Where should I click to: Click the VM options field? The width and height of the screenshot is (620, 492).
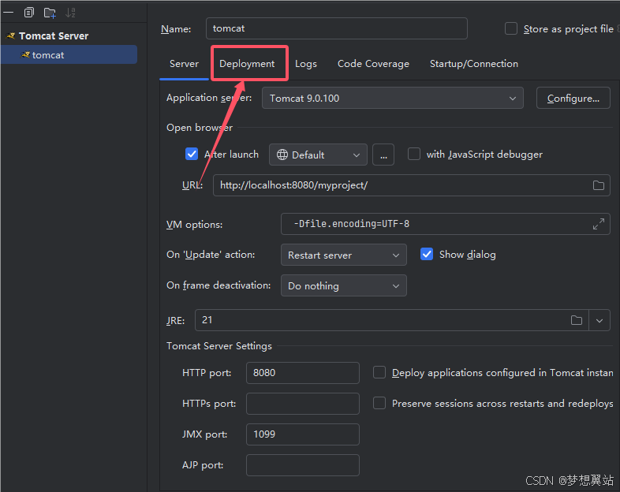click(445, 224)
